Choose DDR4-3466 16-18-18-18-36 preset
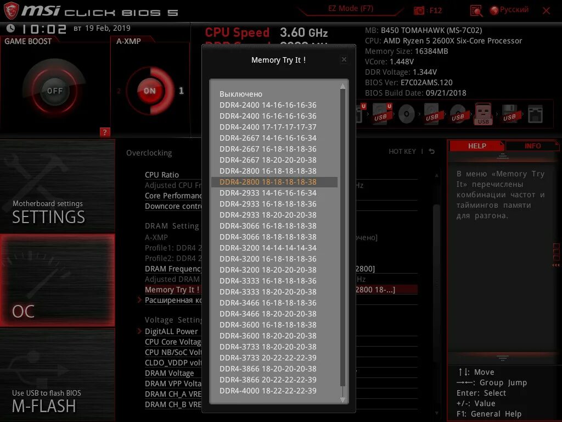The width and height of the screenshot is (562, 422). pyautogui.click(x=268, y=303)
